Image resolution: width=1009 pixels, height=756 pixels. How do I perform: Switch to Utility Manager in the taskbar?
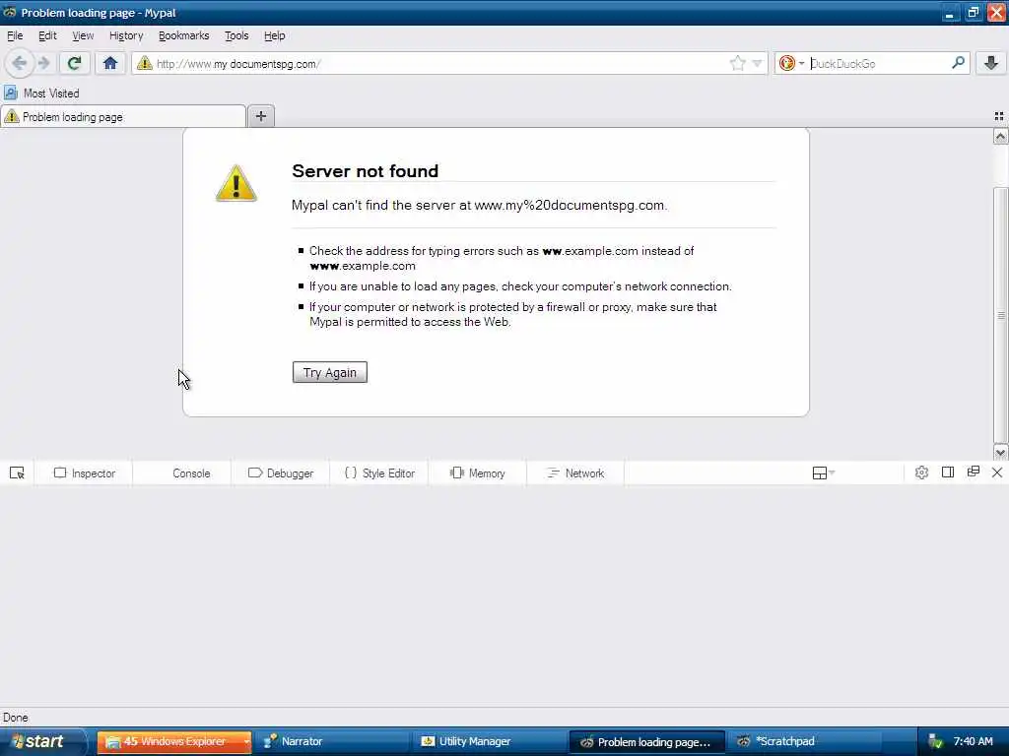click(490, 742)
